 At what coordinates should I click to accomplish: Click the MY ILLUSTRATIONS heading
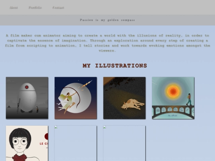(115, 66)
